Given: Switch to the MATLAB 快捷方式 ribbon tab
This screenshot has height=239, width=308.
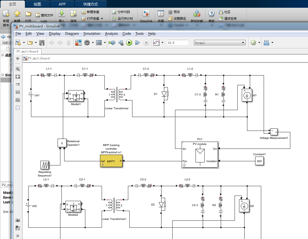Looking at the screenshot, I should click(x=90, y=4).
